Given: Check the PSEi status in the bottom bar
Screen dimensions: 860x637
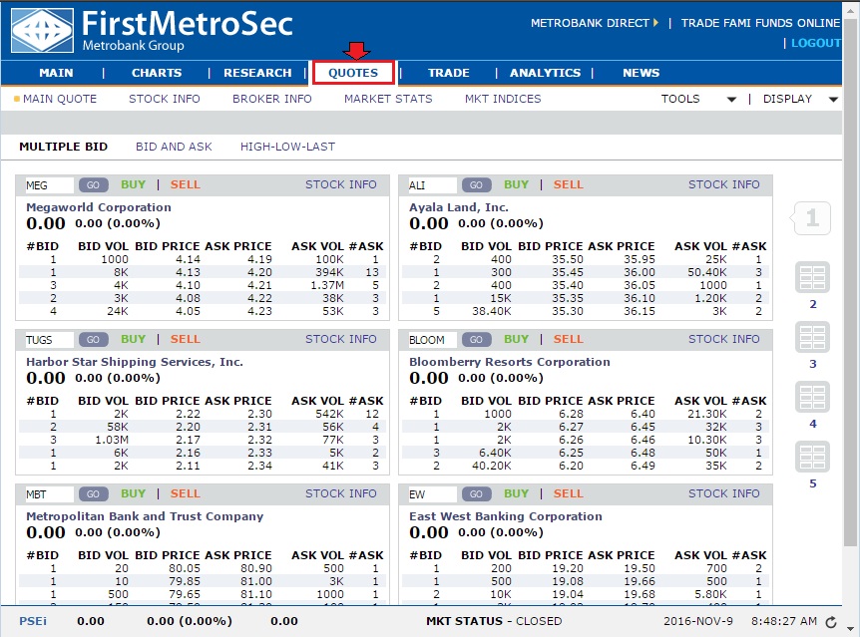Looking at the screenshot, I should [x=31, y=620].
